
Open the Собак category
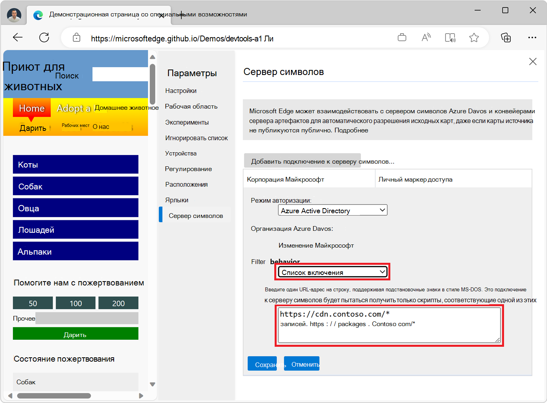(x=75, y=186)
